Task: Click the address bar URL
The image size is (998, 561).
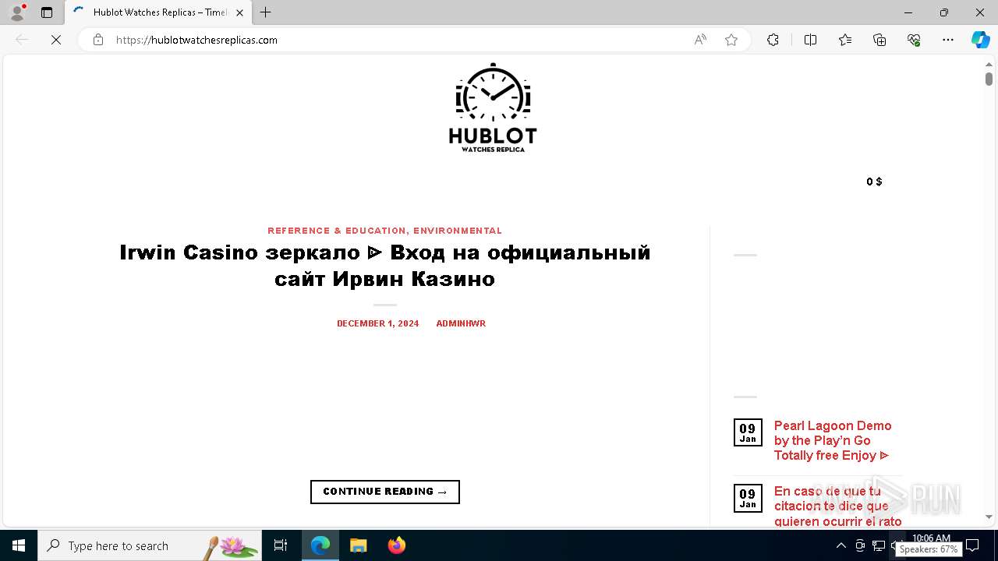Action: click(x=196, y=40)
